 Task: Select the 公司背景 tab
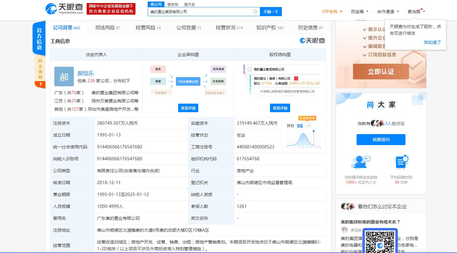point(66,27)
